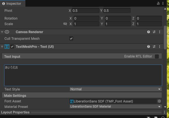The image size is (169, 118).
Task: Click the Main Settings section header
Action: click(15, 96)
